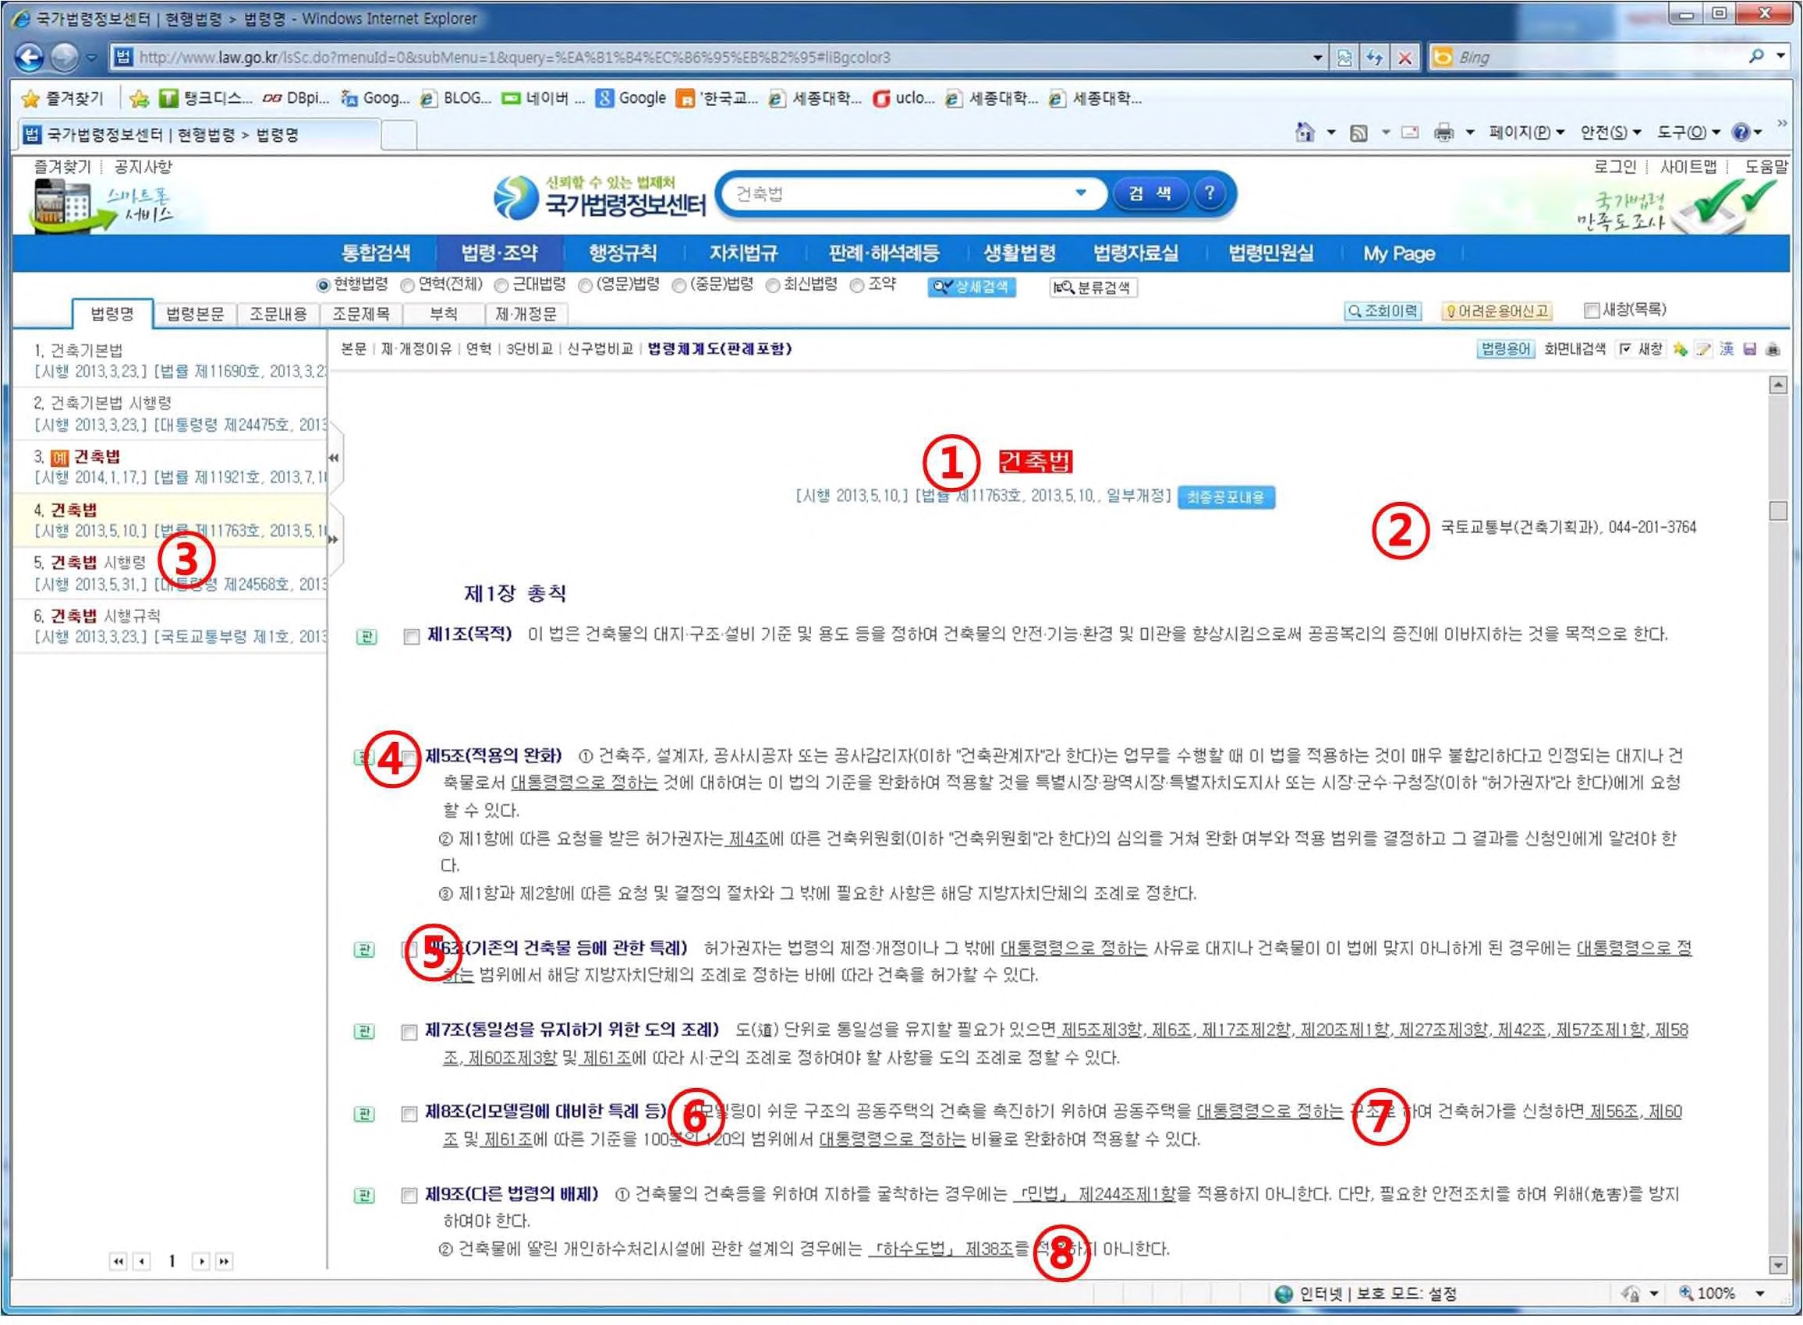Viewport: 1803px width, 1325px height.
Task: Click the printer icon in IE command bar
Action: [1443, 132]
